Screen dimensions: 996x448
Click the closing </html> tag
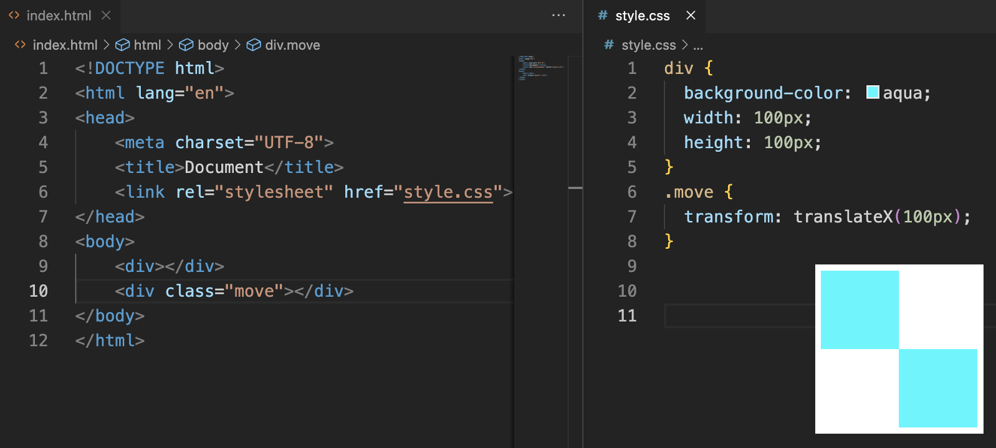tap(110, 340)
